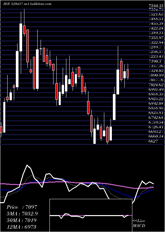Click the 6759.54 price axis label
Viewport: 165px width, 232px height.
click(x=156, y=122)
